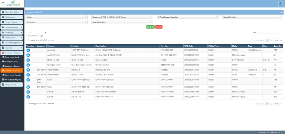Expand the Administration menu

coord(12,27)
